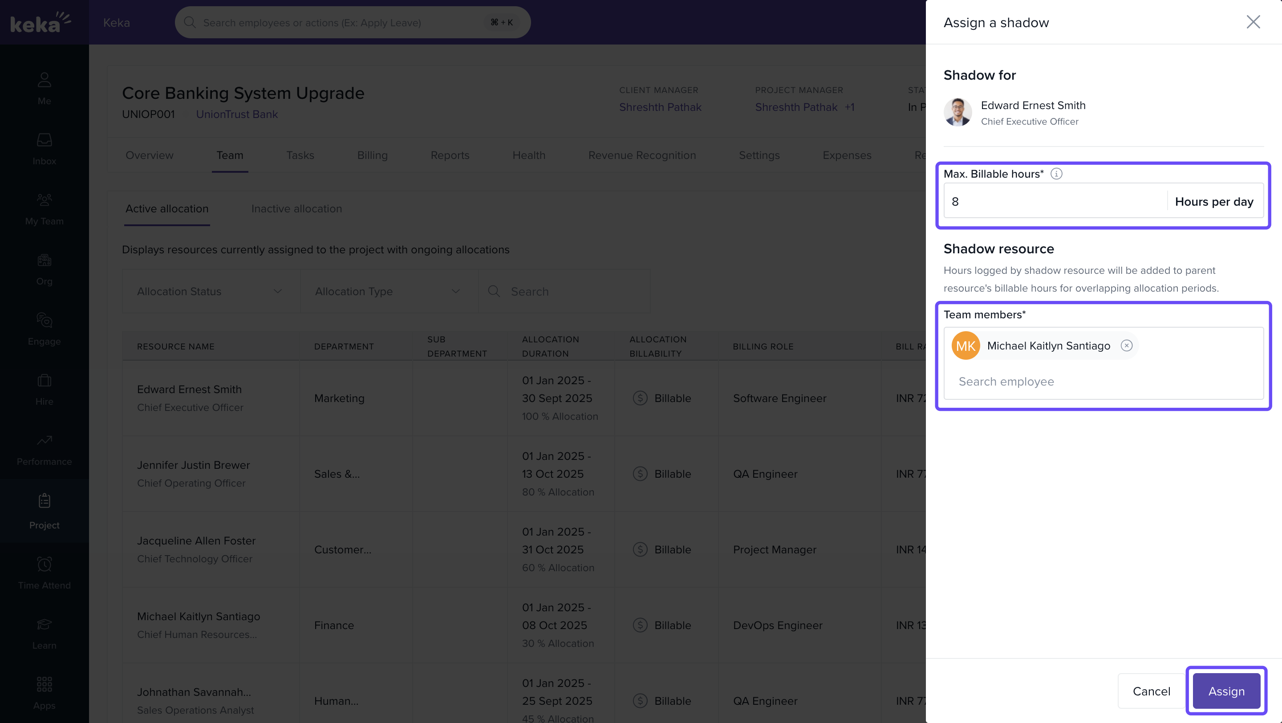Open the My Team sidebar icon
The image size is (1282, 723).
pos(45,209)
